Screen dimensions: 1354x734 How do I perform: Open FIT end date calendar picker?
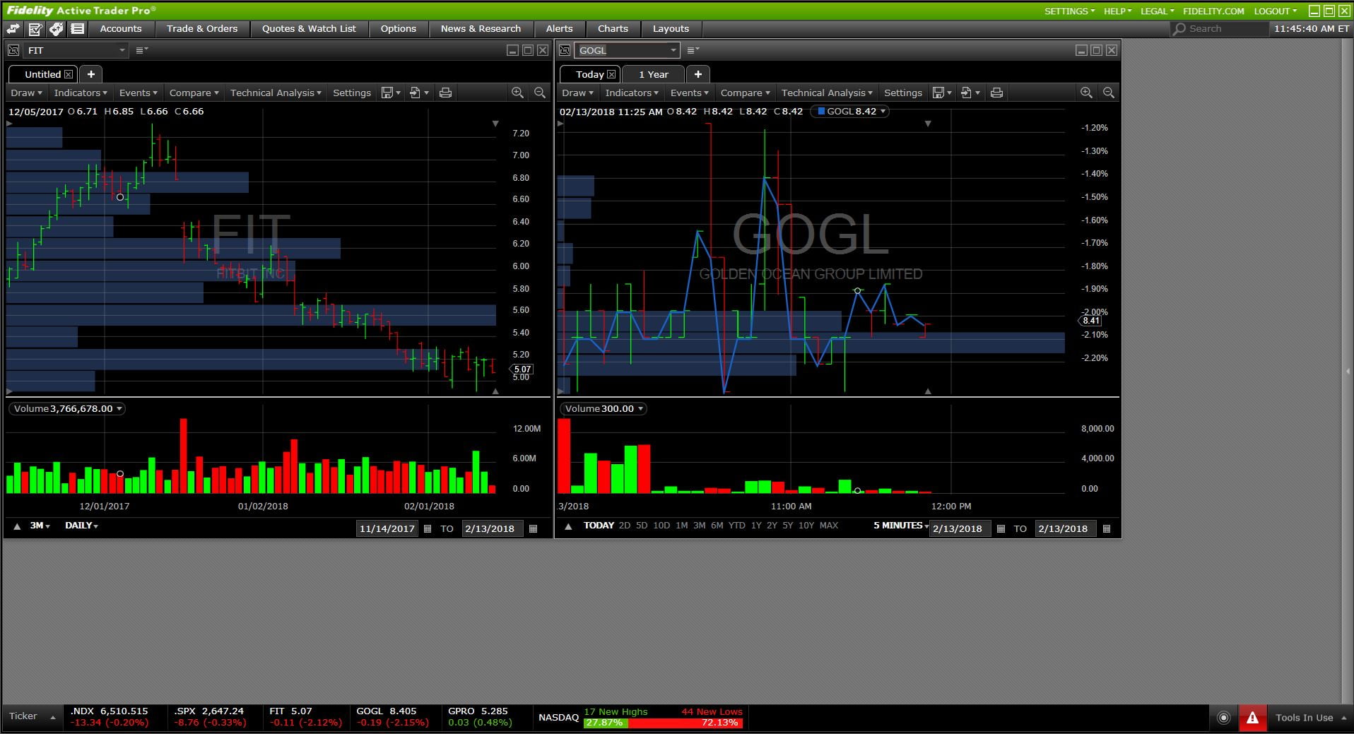coord(534,528)
